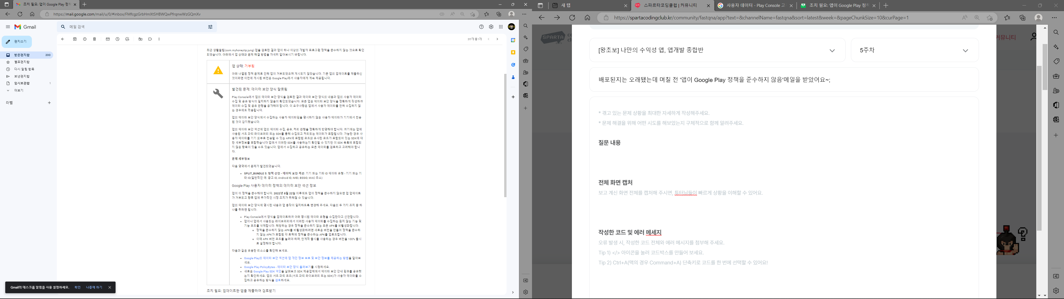Open Edge sidebar Outlook icon on right

click(x=1056, y=120)
